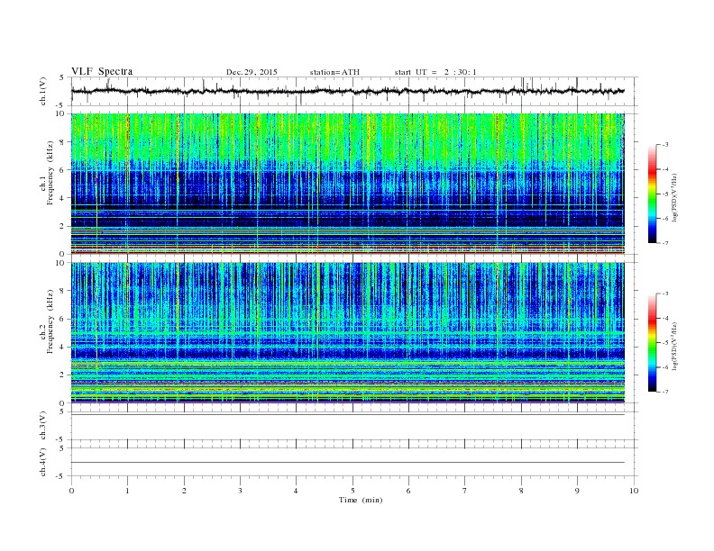
Task: Click the "5" tick on the time axis
Action: (352, 491)
